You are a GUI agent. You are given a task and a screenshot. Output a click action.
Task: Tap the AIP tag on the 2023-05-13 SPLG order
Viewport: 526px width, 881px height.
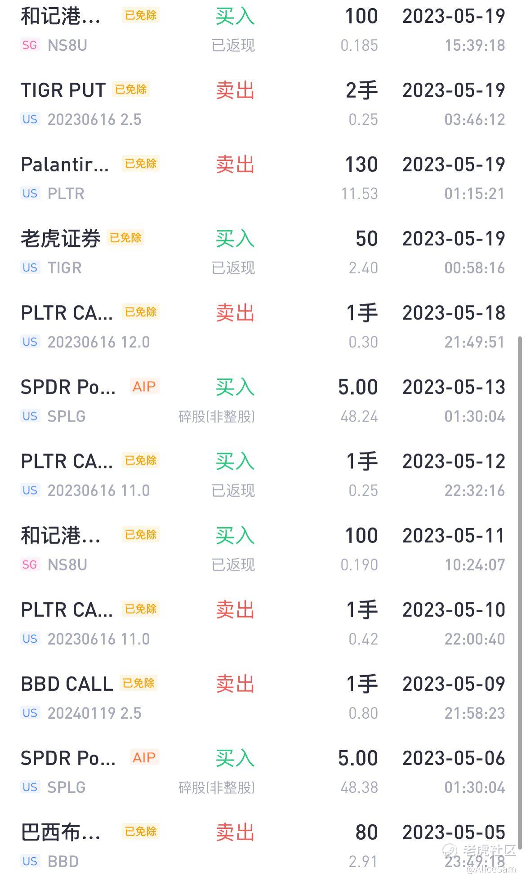tap(144, 387)
